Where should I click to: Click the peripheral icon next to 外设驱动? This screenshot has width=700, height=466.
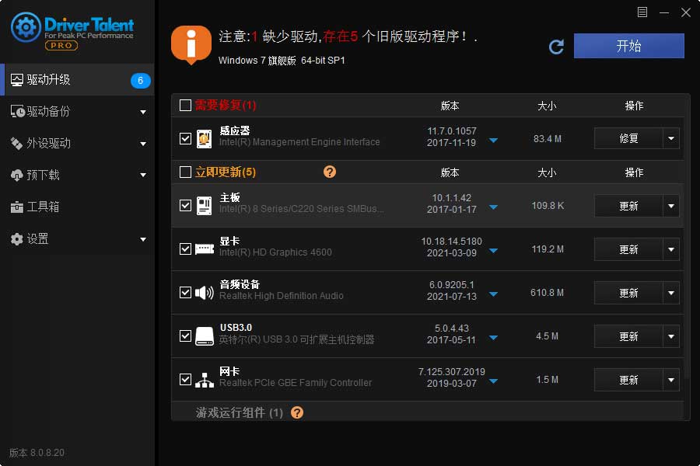(x=16, y=143)
